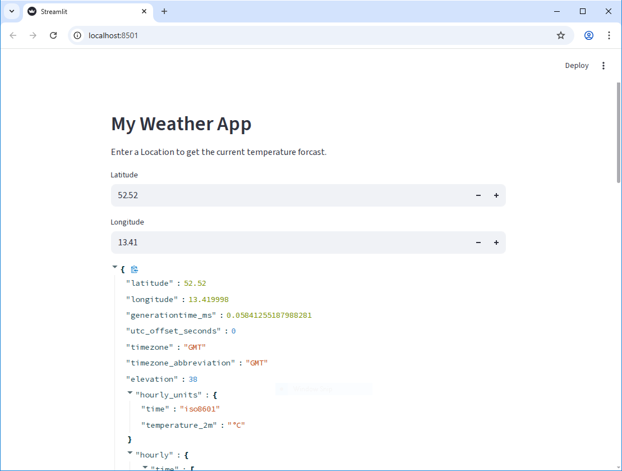Collapse the hourly_units JSON node

click(x=130, y=393)
